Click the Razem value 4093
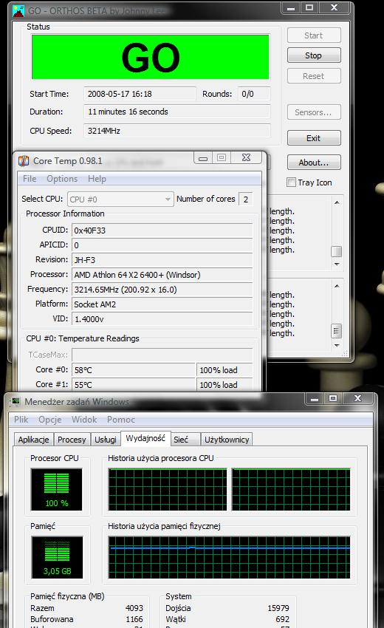384x628 pixels. tap(134, 608)
